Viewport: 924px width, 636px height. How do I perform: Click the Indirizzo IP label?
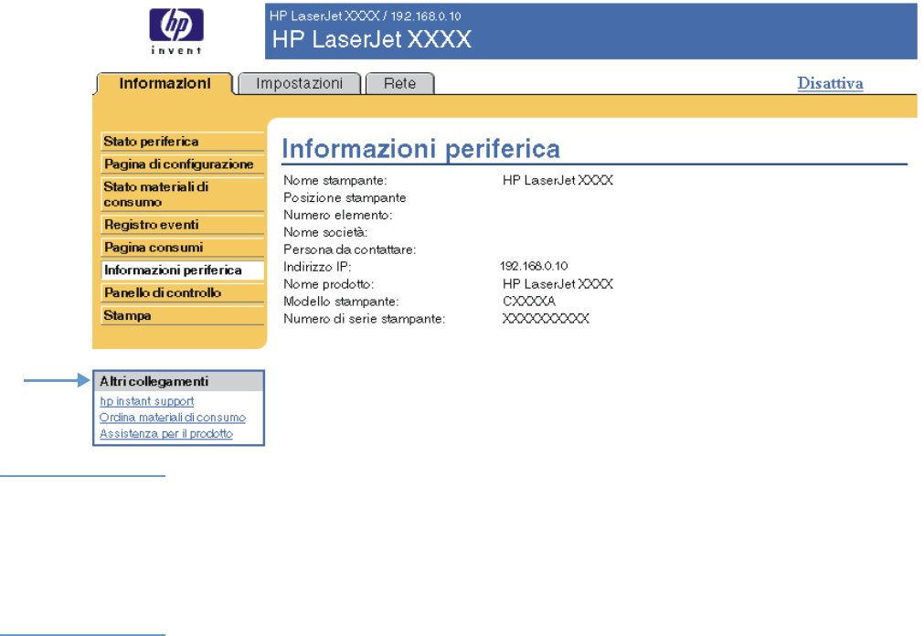point(317,267)
